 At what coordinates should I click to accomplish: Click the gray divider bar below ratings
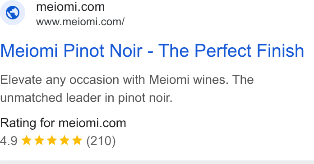157,162
